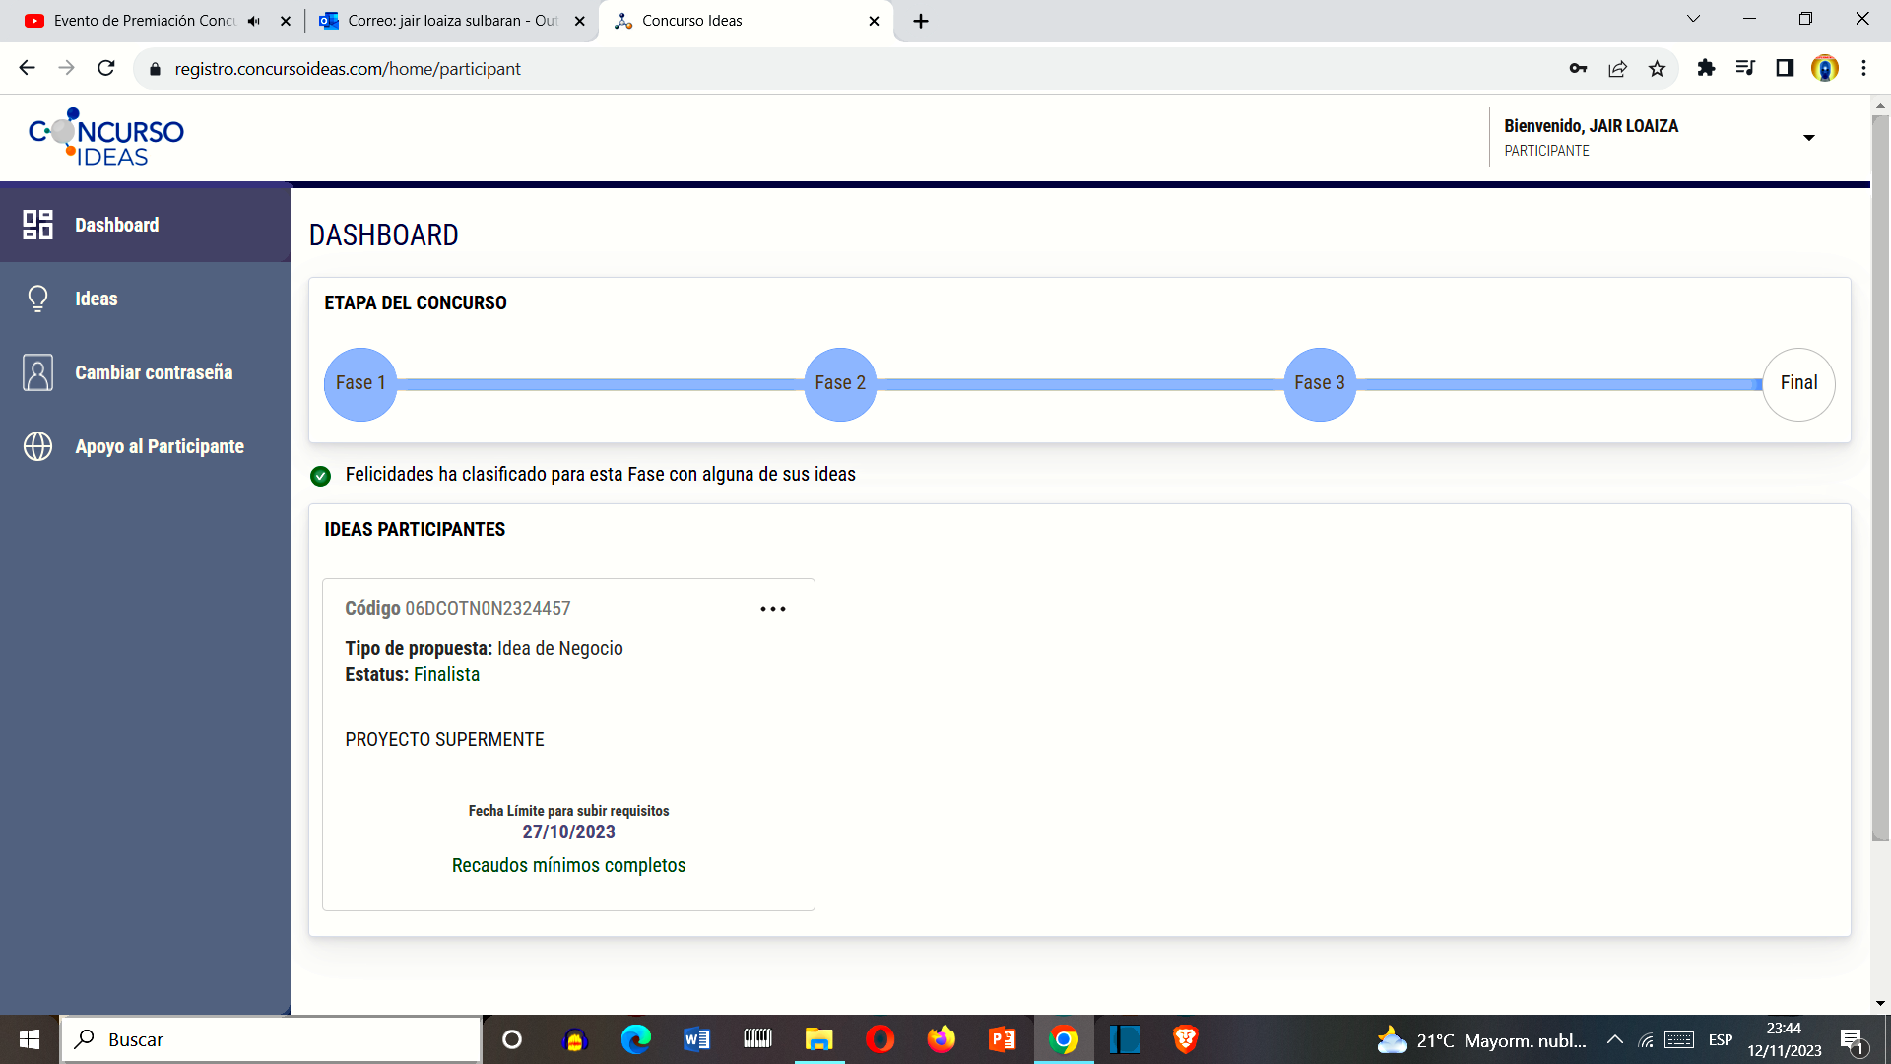The height and width of the screenshot is (1064, 1891).
Task: Open the Ideas sidebar section
Action: click(x=145, y=299)
